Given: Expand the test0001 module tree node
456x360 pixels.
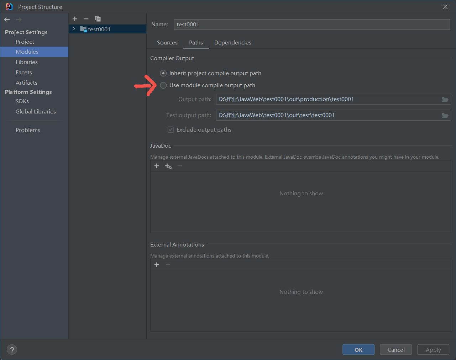Looking at the screenshot, I should tap(74, 29).
